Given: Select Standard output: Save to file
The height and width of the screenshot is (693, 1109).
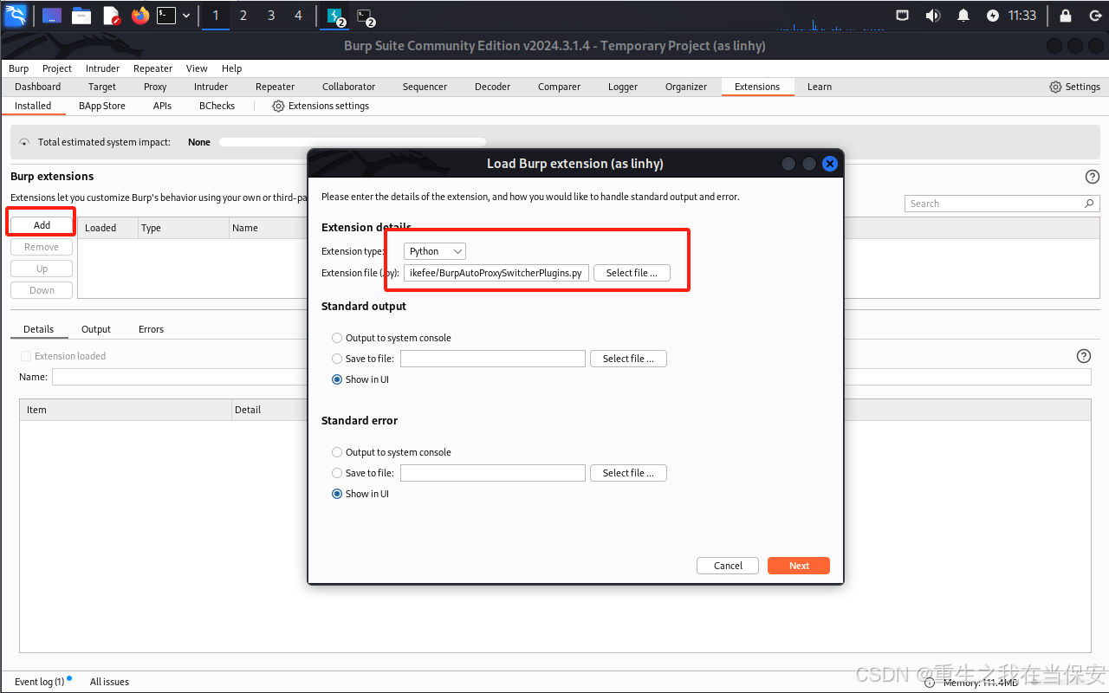Looking at the screenshot, I should (x=337, y=359).
